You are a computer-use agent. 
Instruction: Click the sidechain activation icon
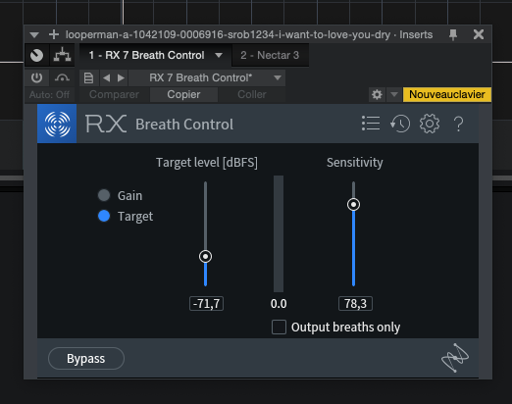62,77
